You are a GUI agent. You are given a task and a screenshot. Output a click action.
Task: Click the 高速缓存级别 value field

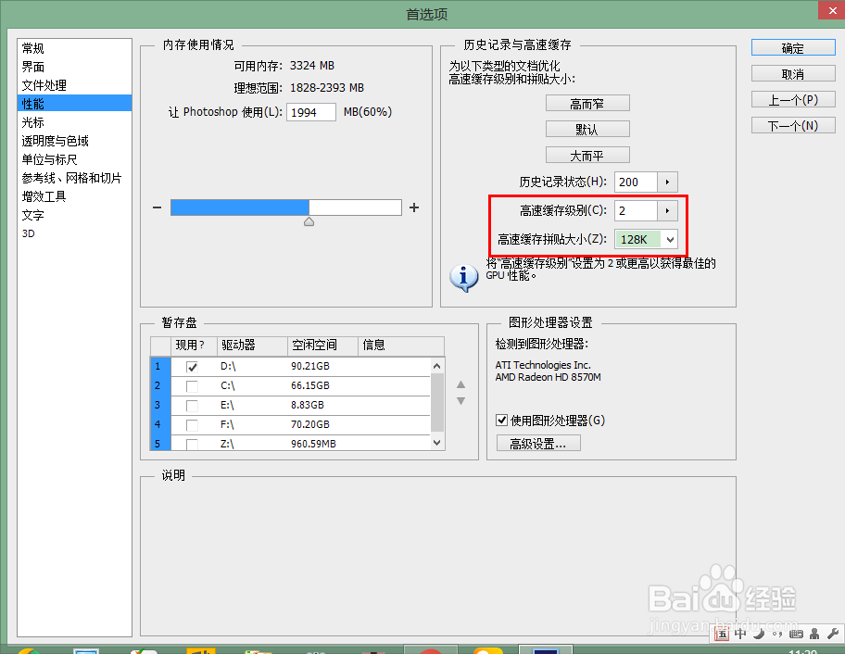pyautogui.click(x=636, y=210)
